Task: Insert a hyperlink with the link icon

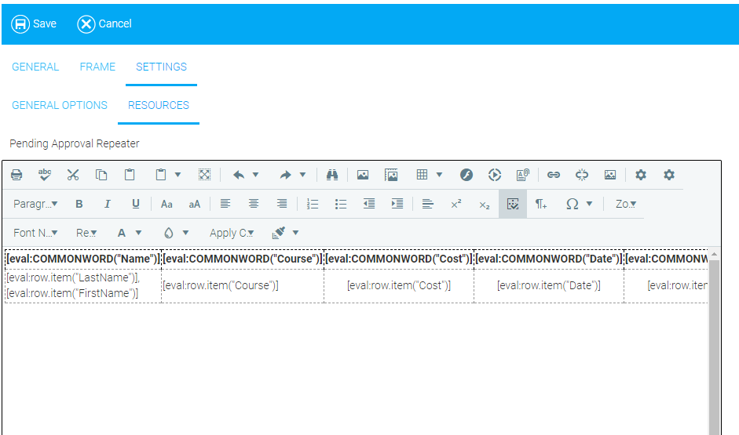Action: tap(554, 175)
